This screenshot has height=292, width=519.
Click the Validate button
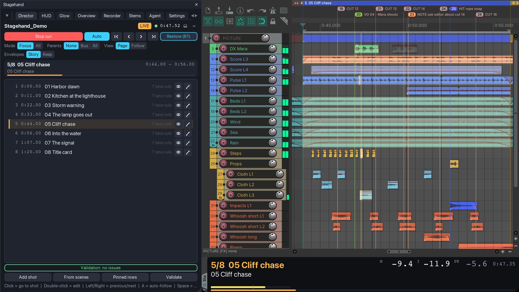[174, 277]
